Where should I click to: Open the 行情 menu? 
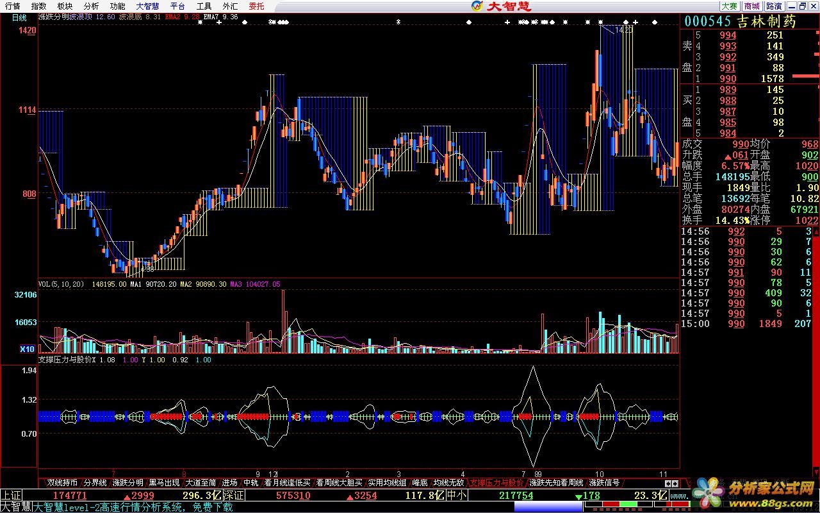coord(12,6)
